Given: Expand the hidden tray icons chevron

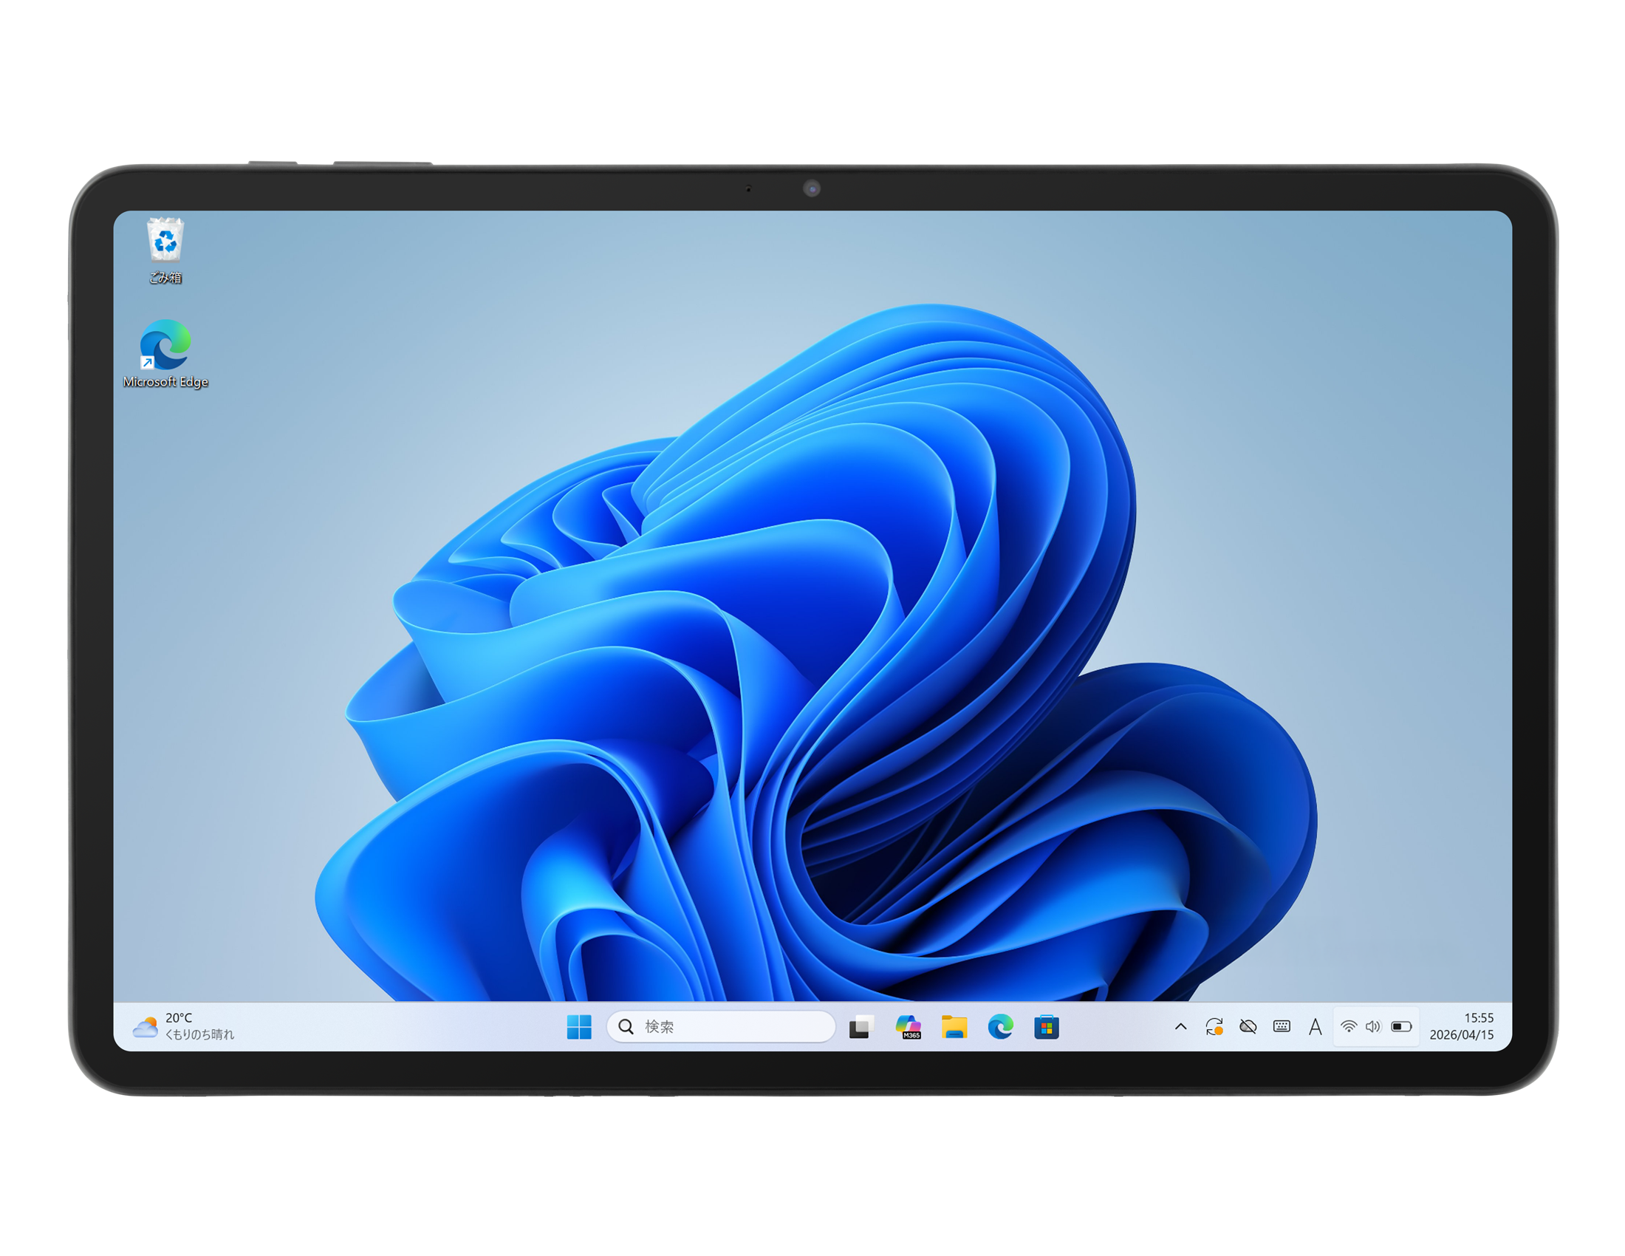Looking at the screenshot, I should point(1181,1027).
